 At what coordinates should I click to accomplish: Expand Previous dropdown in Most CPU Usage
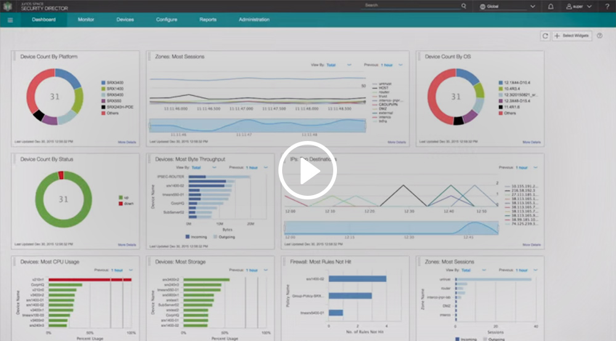(x=131, y=270)
